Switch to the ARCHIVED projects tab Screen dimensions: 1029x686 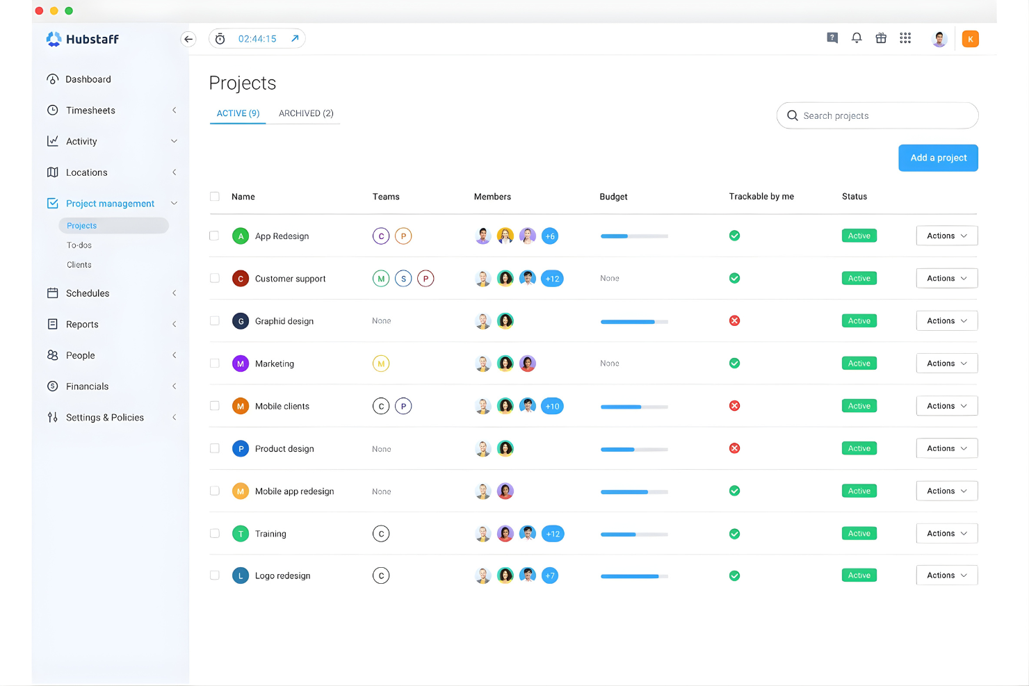click(x=305, y=113)
